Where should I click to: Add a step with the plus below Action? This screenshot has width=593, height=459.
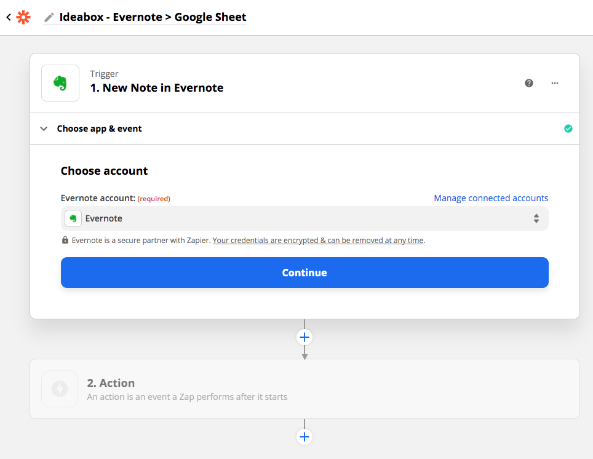pos(304,437)
